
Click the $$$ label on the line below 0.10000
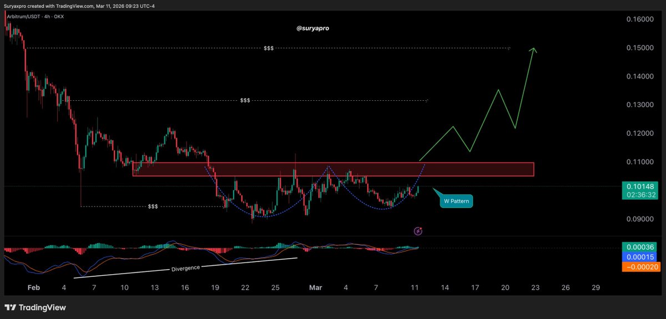[153, 207]
